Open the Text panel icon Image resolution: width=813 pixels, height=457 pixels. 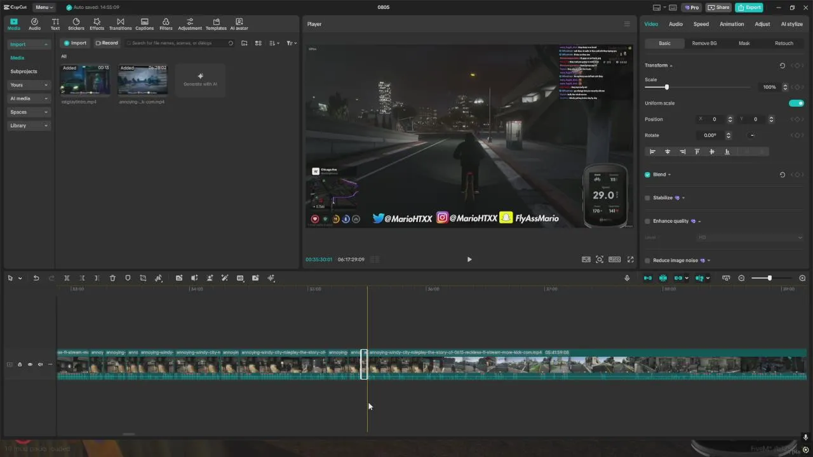click(x=55, y=24)
